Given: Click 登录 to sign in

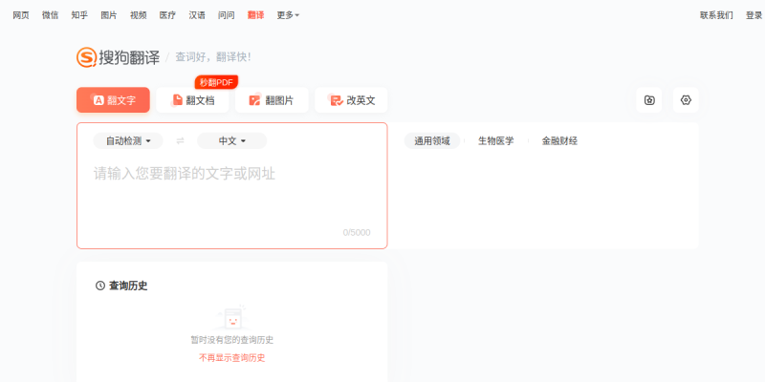Looking at the screenshot, I should 754,15.
